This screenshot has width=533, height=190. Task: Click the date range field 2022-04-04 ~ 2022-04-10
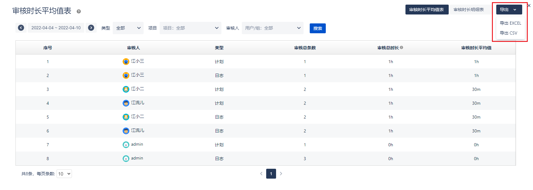(x=56, y=28)
